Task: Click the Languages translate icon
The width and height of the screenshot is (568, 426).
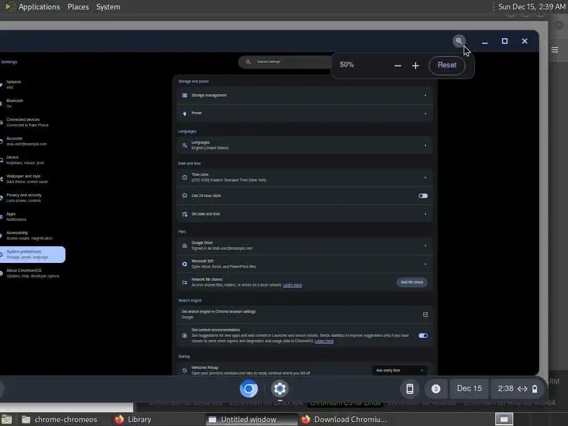Action: [x=185, y=145]
